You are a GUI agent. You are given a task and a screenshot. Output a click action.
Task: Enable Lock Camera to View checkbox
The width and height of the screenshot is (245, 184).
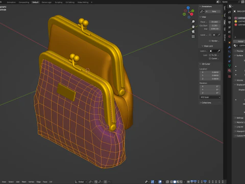(210, 58)
